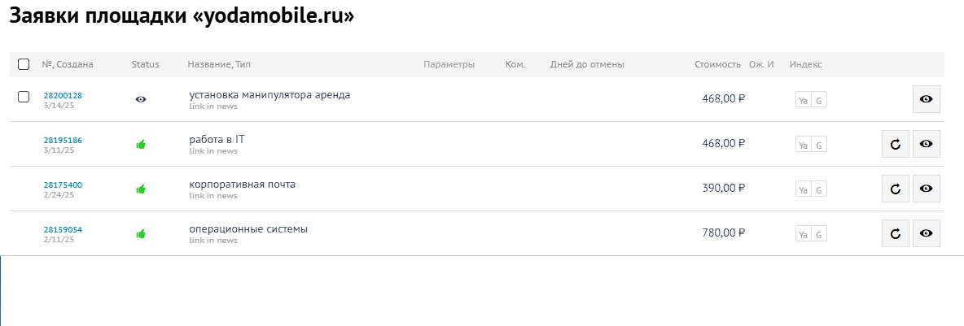Click refresh icon for операционные системы row
The height and width of the screenshot is (326, 964).
pyautogui.click(x=895, y=234)
